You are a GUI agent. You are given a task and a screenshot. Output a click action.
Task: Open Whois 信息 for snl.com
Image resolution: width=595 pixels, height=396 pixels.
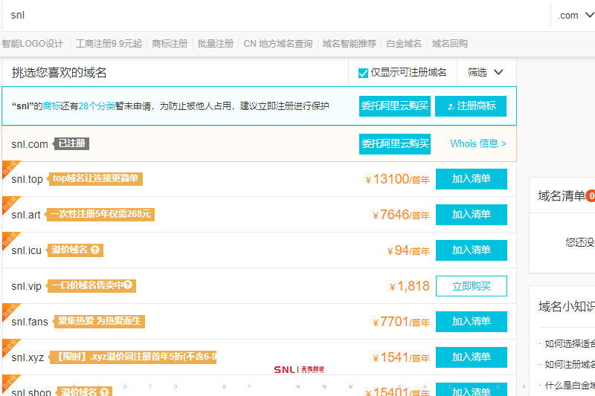[x=478, y=144]
